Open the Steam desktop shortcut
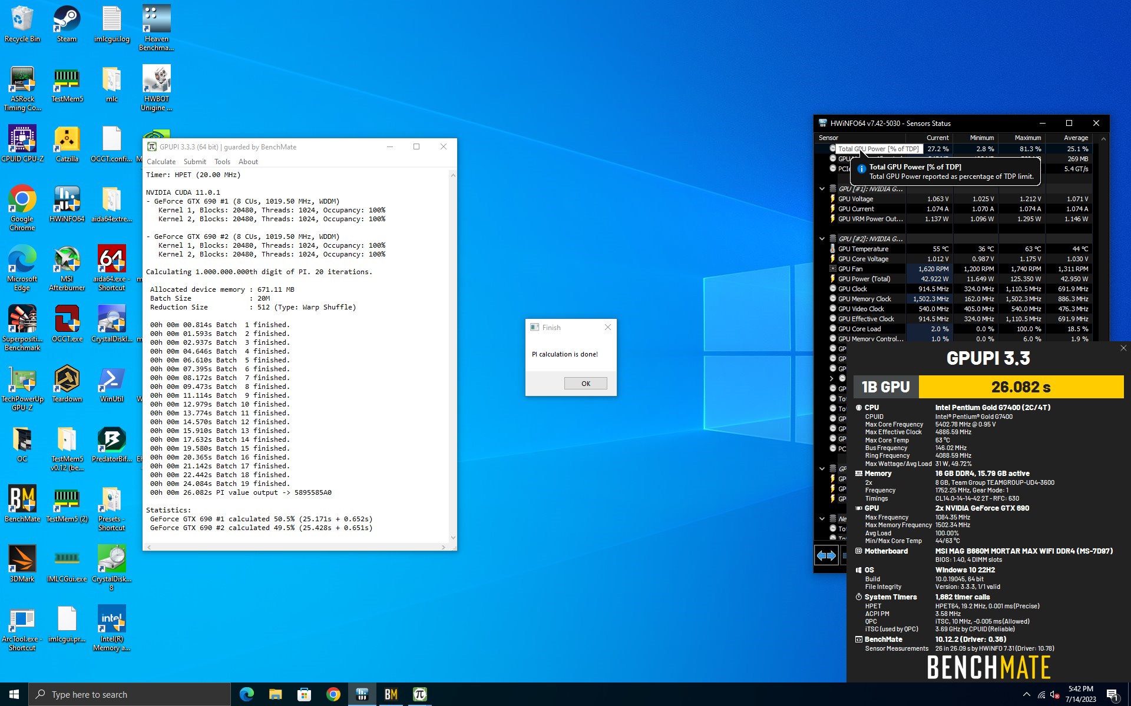Viewport: 1131px width, 706px height. click(67, 24)
